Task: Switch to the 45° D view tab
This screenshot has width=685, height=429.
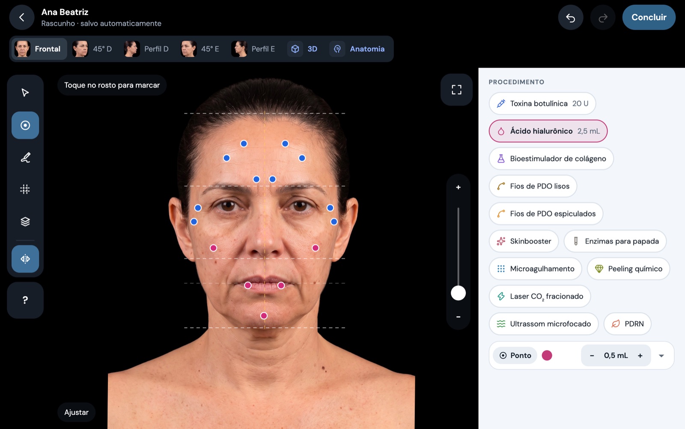Action: pyautogui.click(x=92, y=49)
